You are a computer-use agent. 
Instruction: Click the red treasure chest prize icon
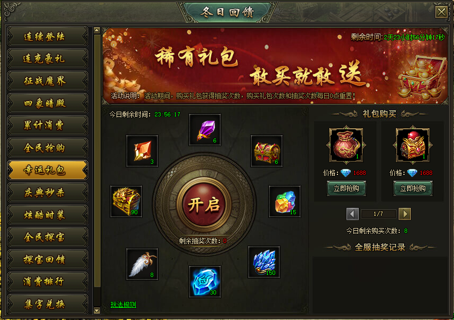click(267, 151)
